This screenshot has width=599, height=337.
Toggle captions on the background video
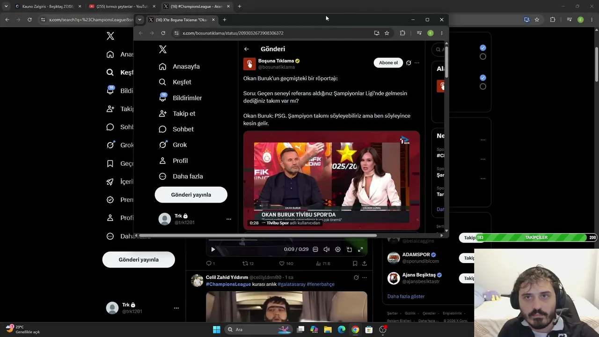point(315,249)
